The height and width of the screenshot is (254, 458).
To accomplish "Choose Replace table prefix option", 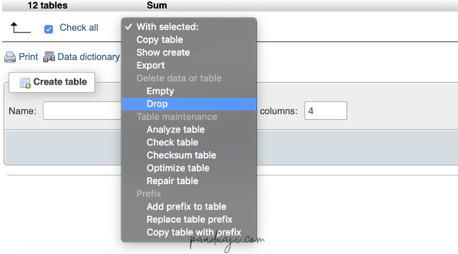I will (x=189, y=220).
